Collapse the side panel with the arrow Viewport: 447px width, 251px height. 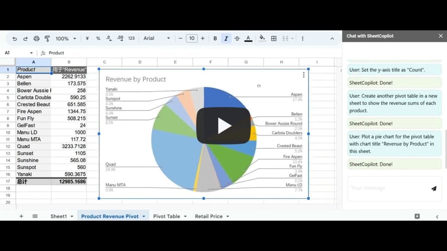click(x=437, y=217)
